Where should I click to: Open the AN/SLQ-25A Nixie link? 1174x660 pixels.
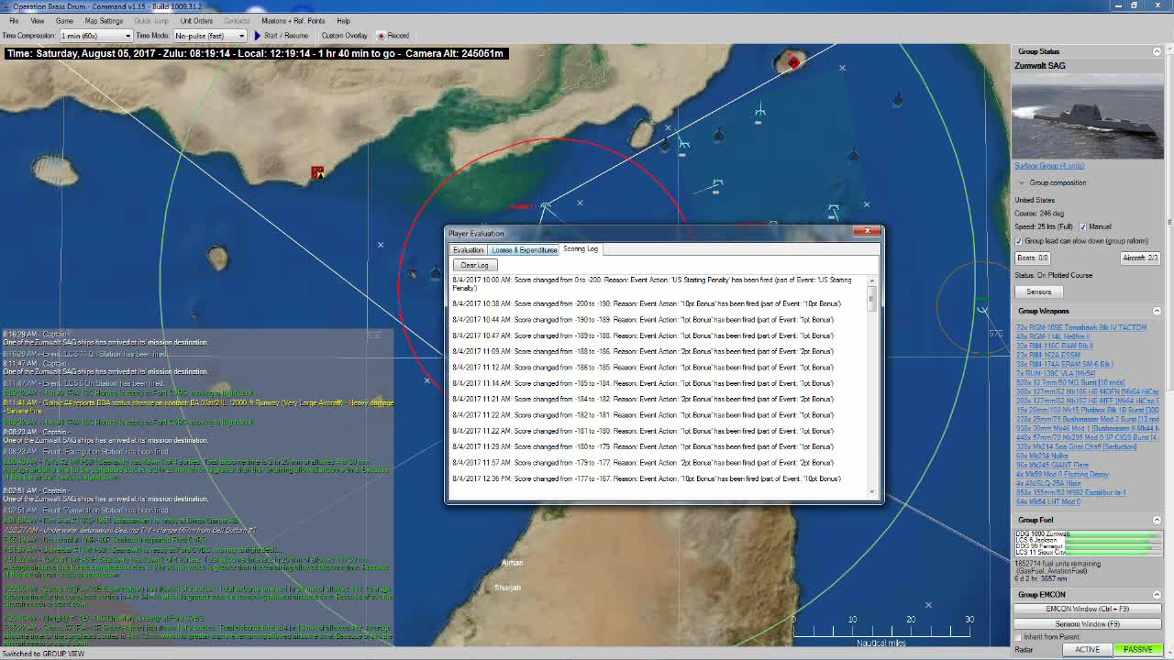[x=1048, y=483]
